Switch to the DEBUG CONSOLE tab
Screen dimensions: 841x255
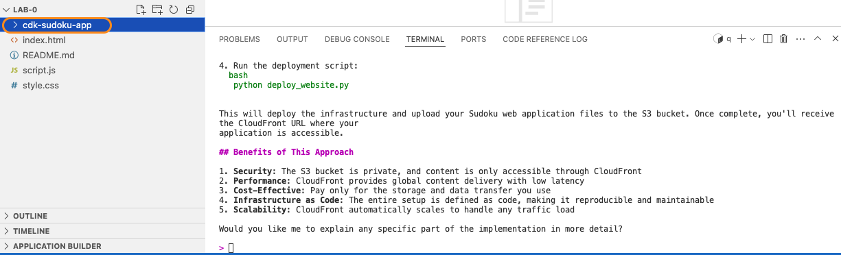pyautogui.click(x=357, y=39)
